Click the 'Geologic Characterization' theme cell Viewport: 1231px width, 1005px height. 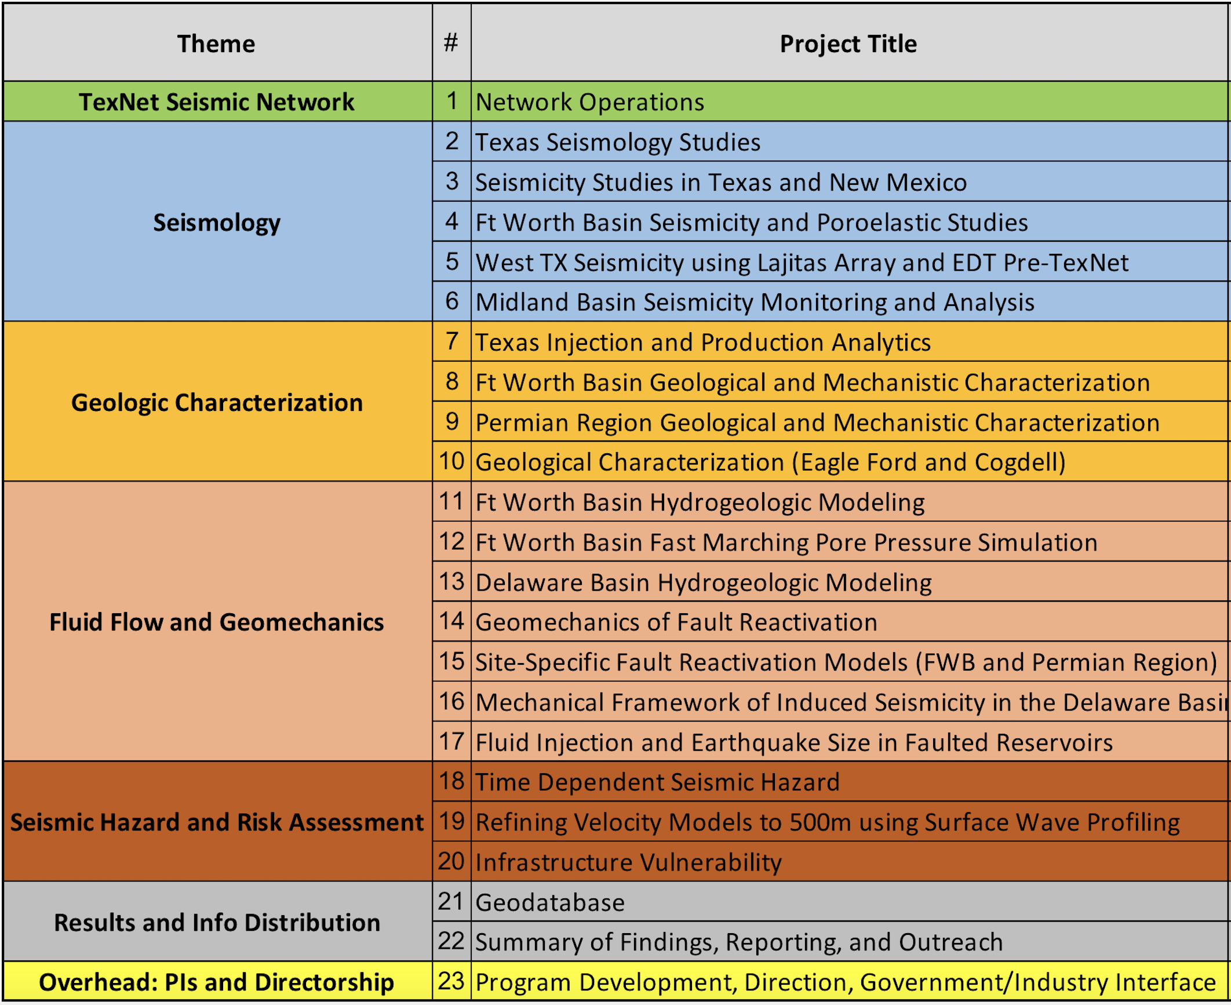(217, 401)
